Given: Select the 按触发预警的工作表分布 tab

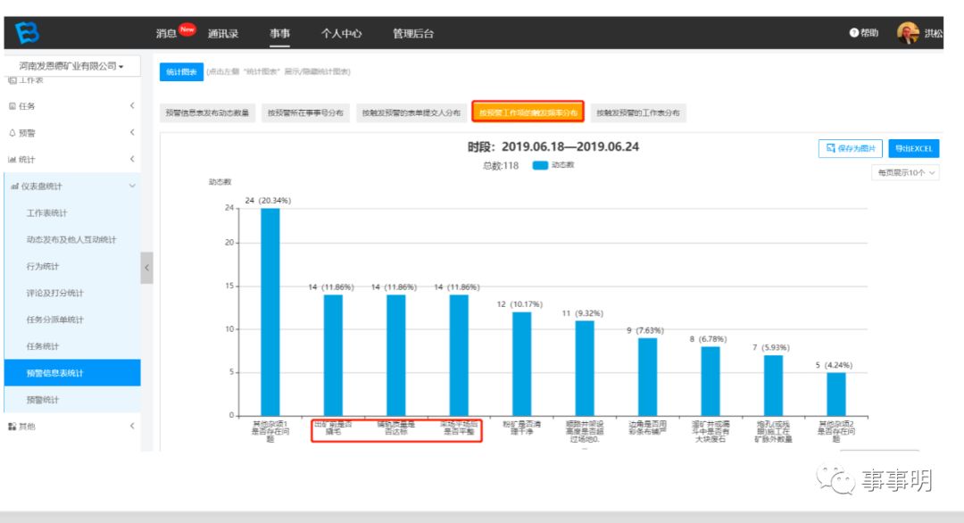Looking at the screenshot, I should [x=637, y=113].
